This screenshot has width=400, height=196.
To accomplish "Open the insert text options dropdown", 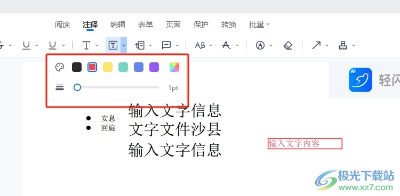I will [x=237, y=45].
